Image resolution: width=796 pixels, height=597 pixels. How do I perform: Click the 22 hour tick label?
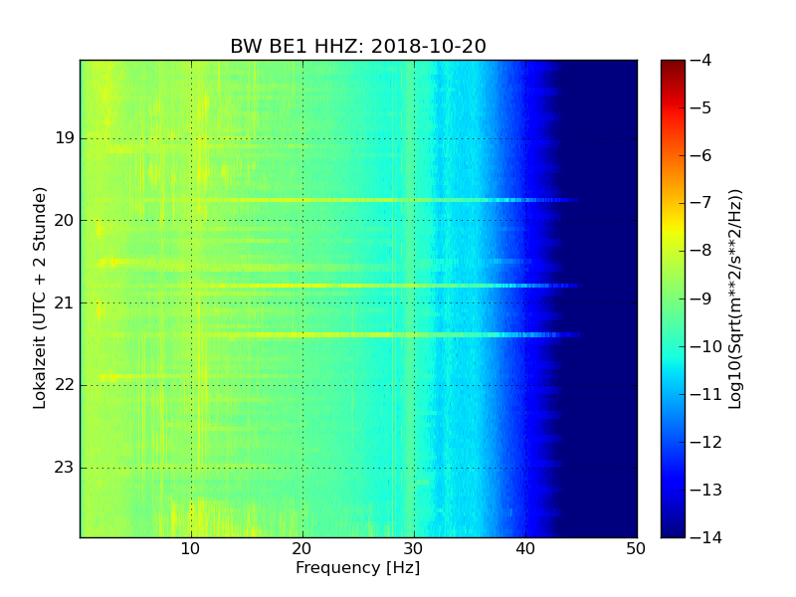[65, 385]
